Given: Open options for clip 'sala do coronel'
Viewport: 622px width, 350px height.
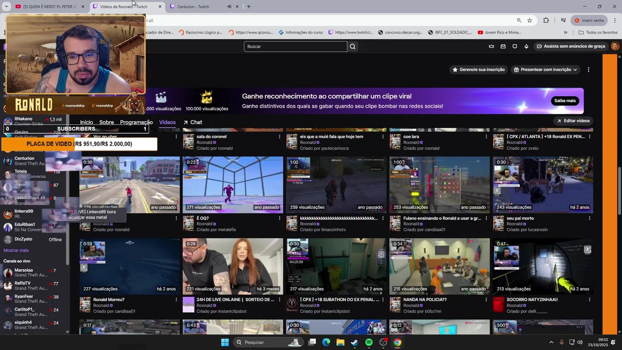Looking at the screenshot, I should (279, 137).
